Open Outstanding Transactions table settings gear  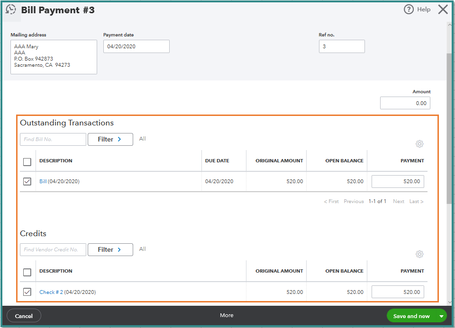point(419,144)
